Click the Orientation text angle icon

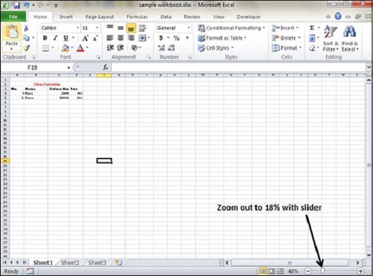(135, 48)
